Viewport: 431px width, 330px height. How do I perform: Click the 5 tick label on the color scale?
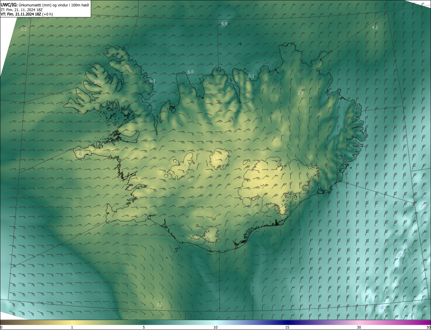point(144,327)
